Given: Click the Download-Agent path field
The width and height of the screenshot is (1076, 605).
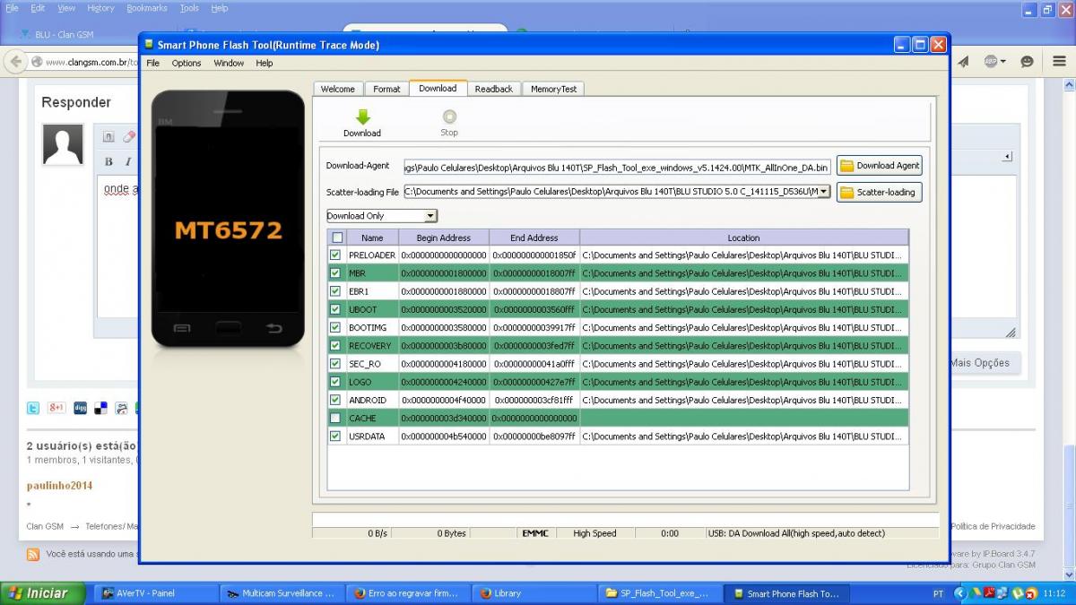Looking at the screenshot, I should (x=617, y=167).
